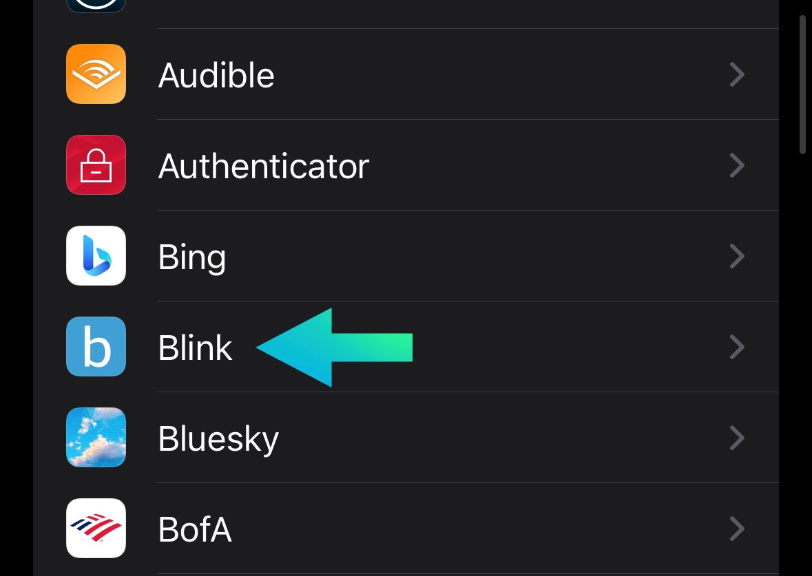Tap the blue Blink 'b' icon
The image size is (812, 576).
(96, 347)
